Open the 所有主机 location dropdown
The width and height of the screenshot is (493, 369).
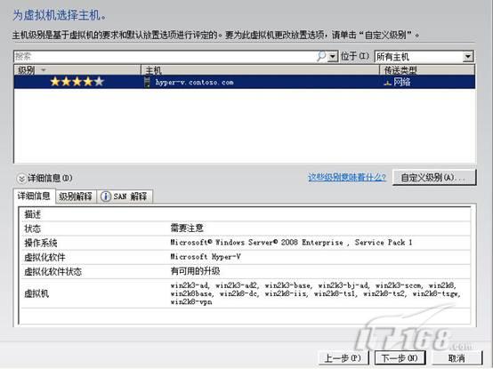[x=424, y=57]
